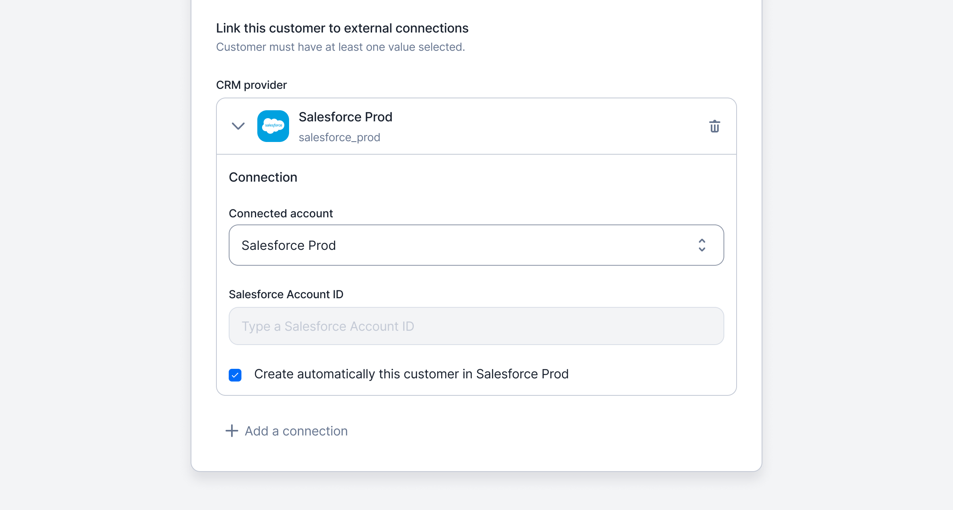Click the Salesforce cloud logo icon
953x510 pixels.
coord(273,126)
